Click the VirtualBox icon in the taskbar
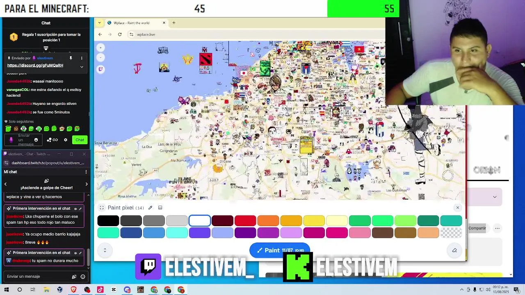 click(x=60, y=290)
